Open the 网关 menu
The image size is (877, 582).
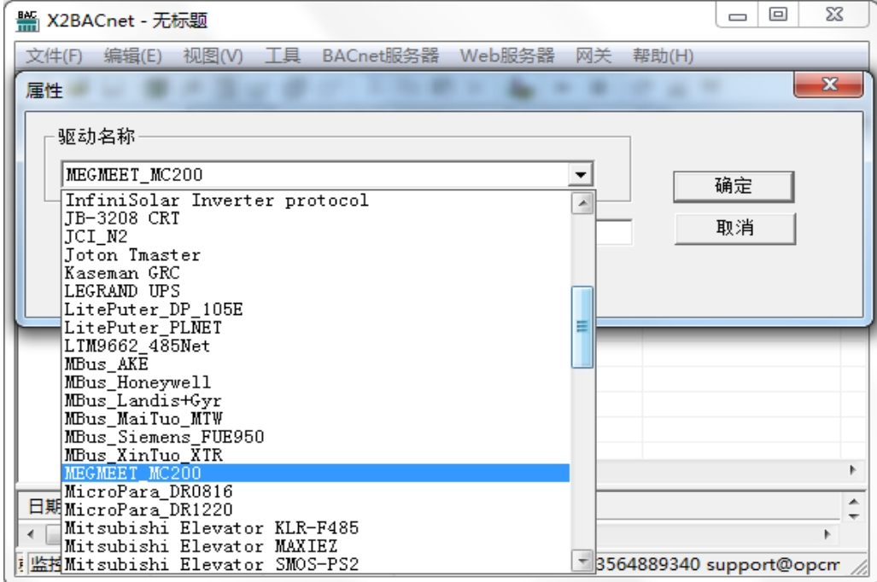pyautogui.click(x=593, y=56)
